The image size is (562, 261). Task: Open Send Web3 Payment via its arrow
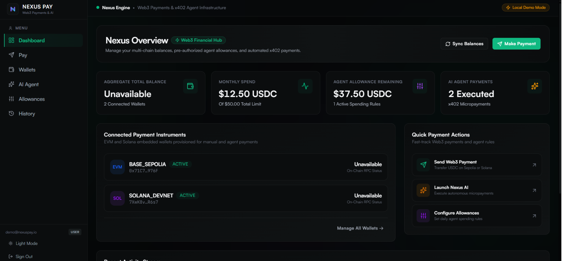point(534,165)
